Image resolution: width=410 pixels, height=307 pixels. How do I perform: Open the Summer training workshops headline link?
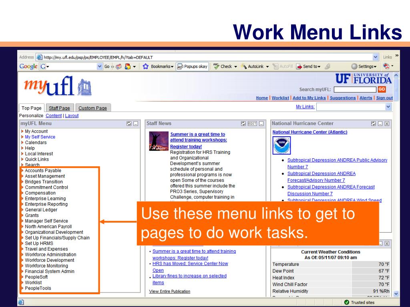point(199,140)
